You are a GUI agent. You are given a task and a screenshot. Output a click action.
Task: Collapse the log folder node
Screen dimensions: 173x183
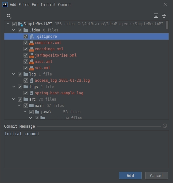14,74
